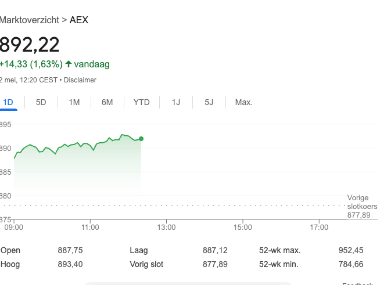Image resolution: width=380 pixels, height=285 pixels.
Task: Click the green dot at the chart line's end
Action: (141, 139)
